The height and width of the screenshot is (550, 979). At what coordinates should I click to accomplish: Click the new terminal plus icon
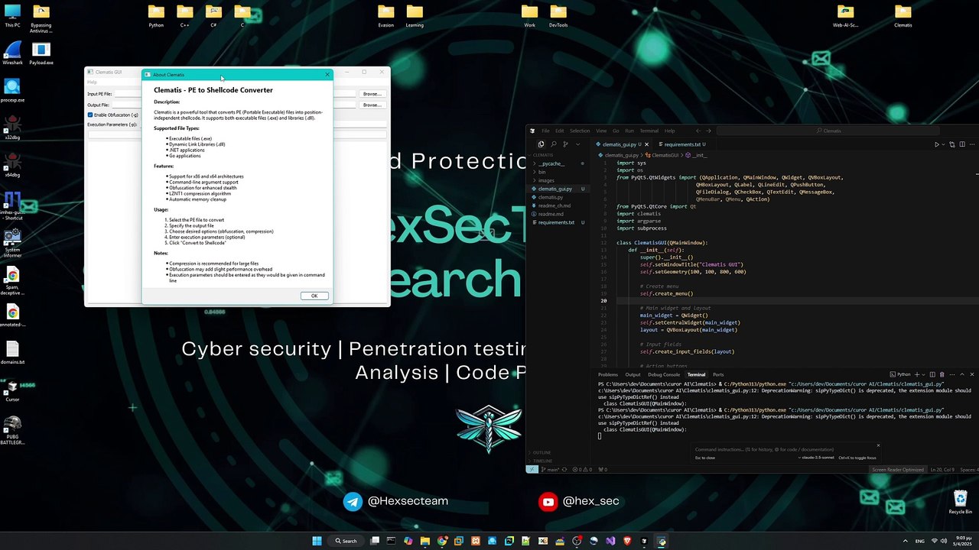coord(917,374)
